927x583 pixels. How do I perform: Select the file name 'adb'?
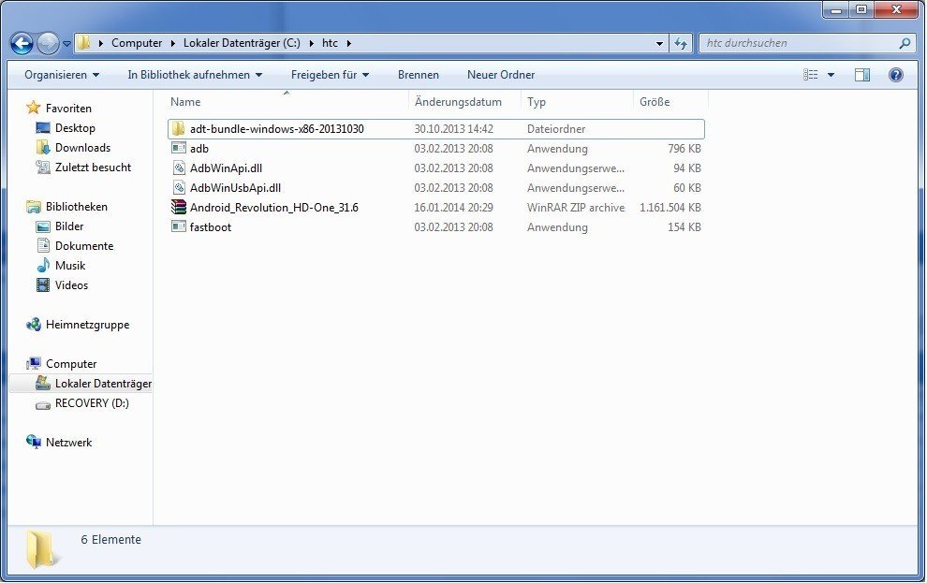pos(199,149)
